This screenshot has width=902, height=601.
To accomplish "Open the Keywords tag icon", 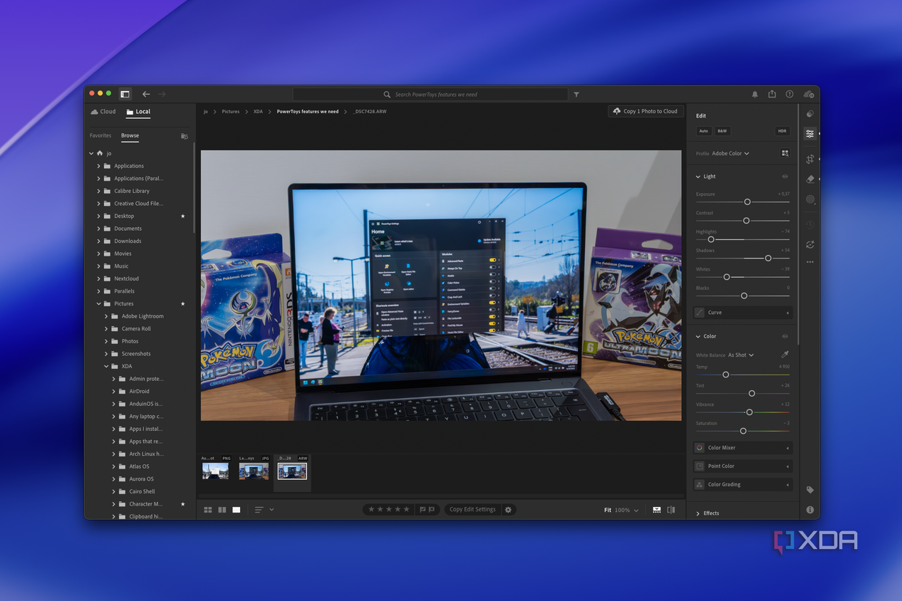I will click(x=810, y=490).
